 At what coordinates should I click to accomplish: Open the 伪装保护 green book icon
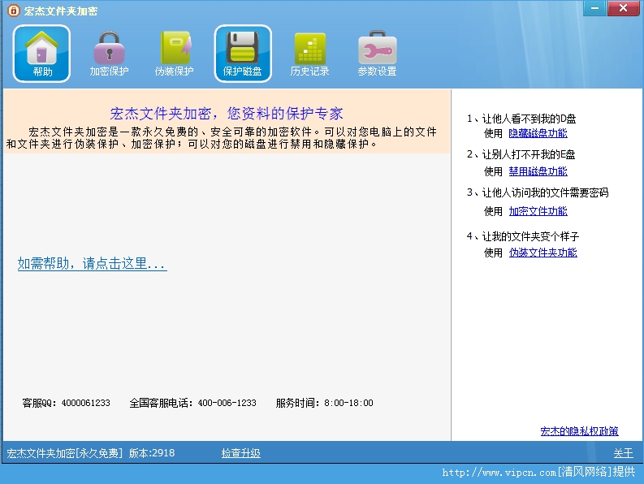174,54
